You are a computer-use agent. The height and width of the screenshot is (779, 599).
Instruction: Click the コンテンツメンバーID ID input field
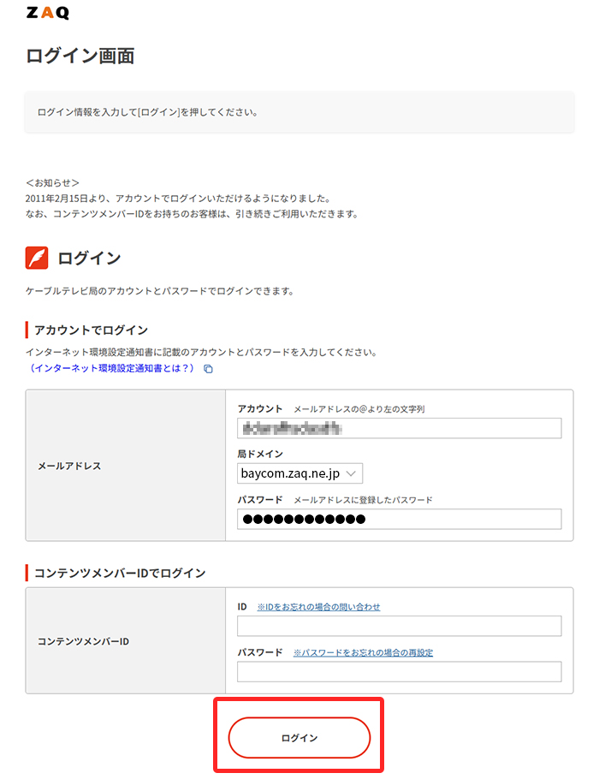coord(400,626)
